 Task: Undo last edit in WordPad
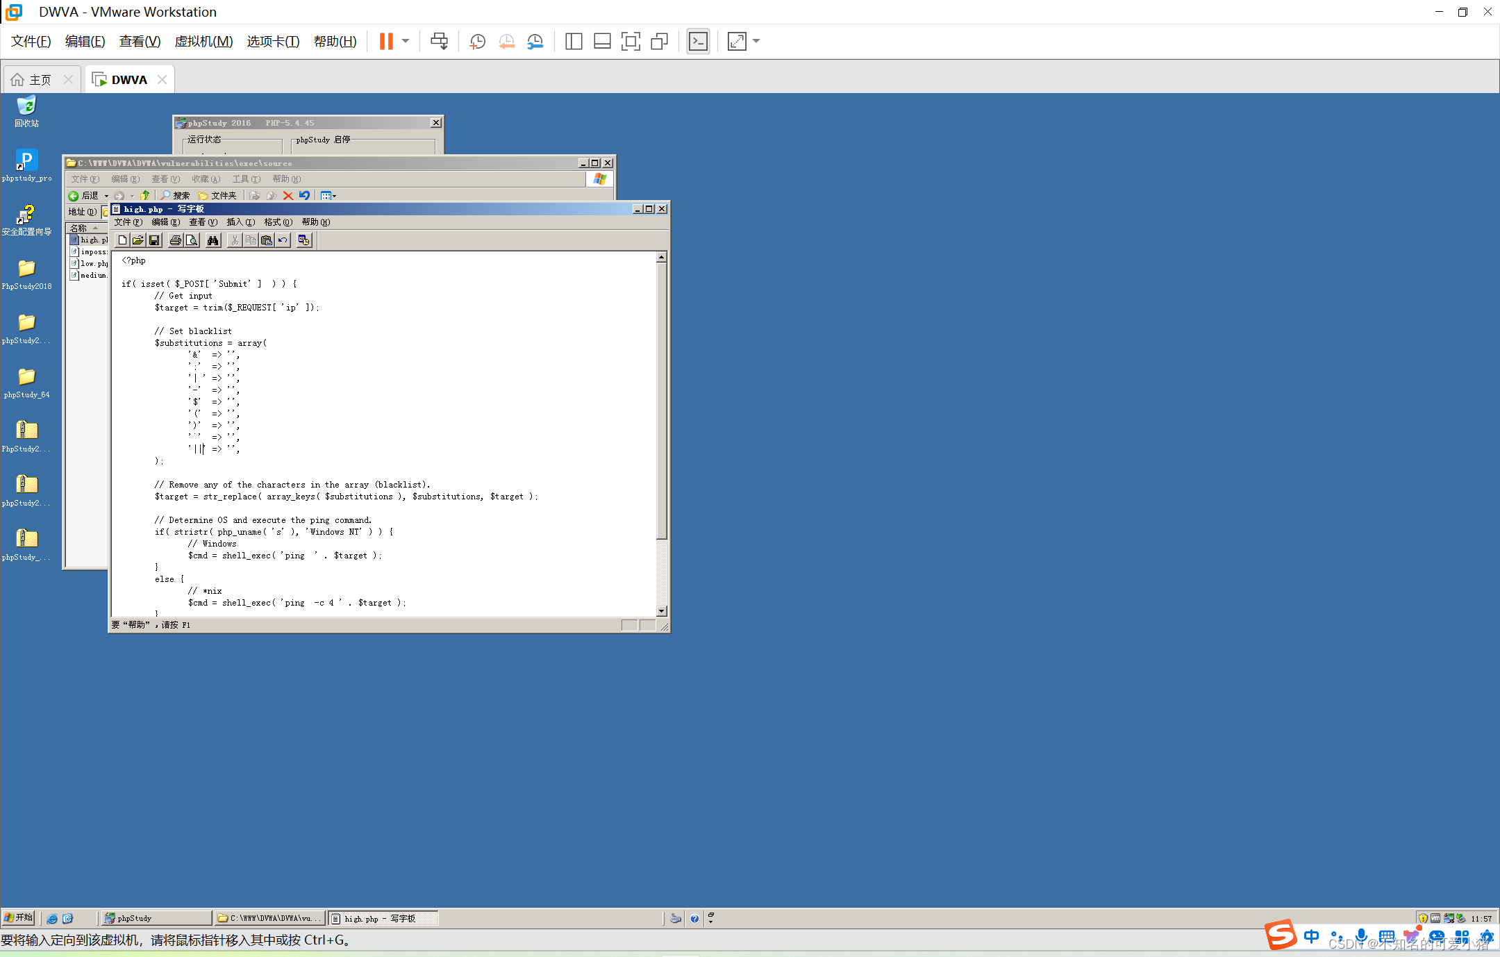tap(283, 240)
